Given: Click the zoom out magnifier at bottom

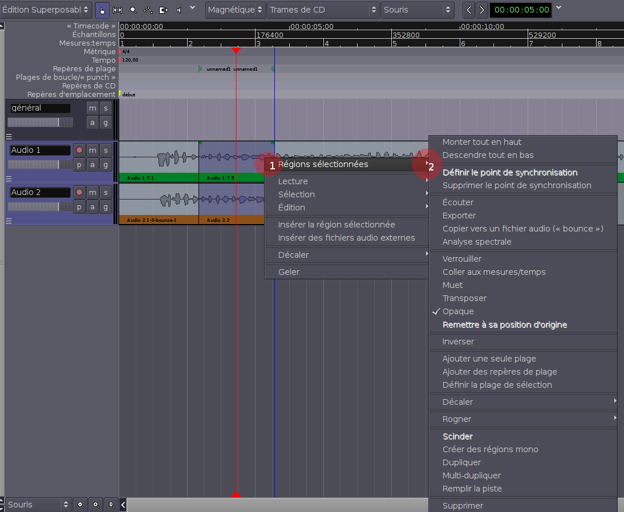Looking at the screenshot, I should click(80, 504).
